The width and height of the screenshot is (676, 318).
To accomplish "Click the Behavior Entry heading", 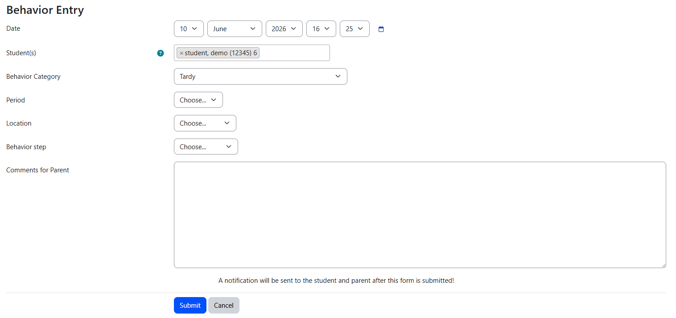I will pyautogui.click(x=45, y=10).
